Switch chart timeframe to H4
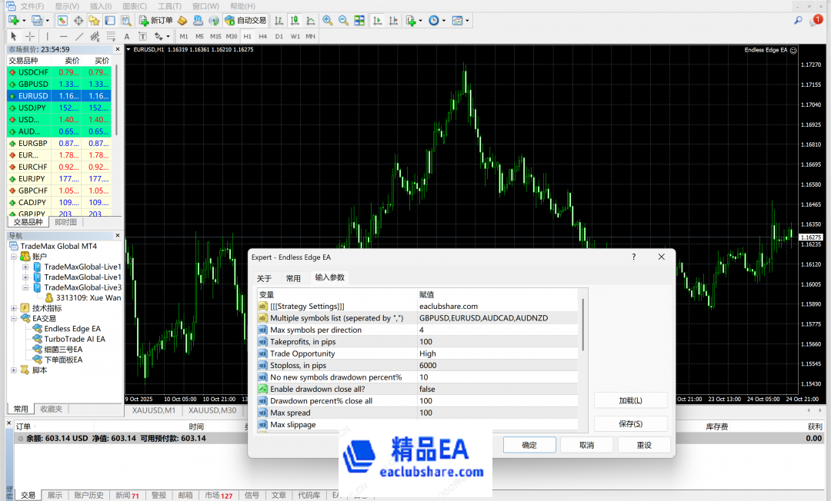 click(x=263, y=36)
